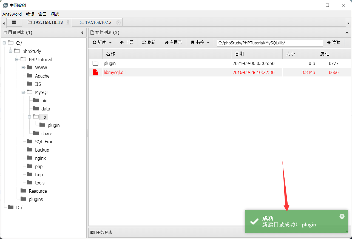Click the plugins folder icon in tree

point(23,199)
